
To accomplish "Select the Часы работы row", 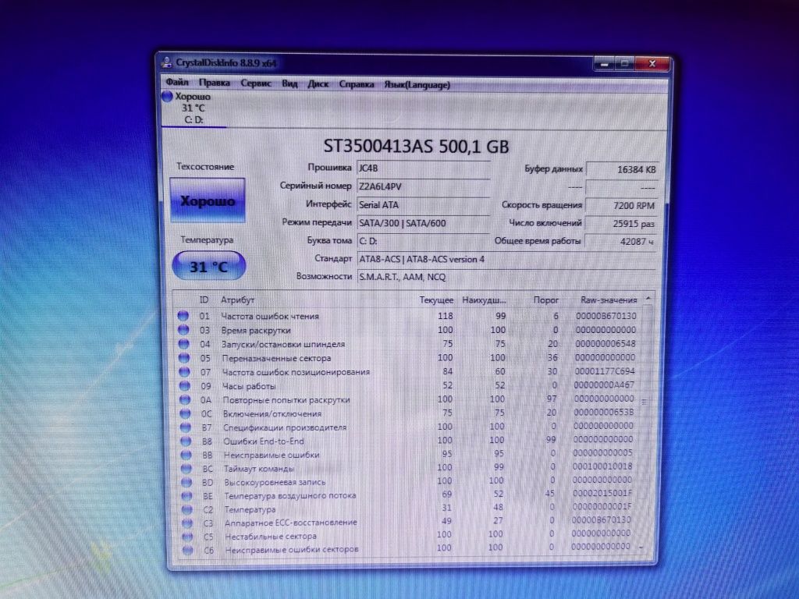I will 407,385.
